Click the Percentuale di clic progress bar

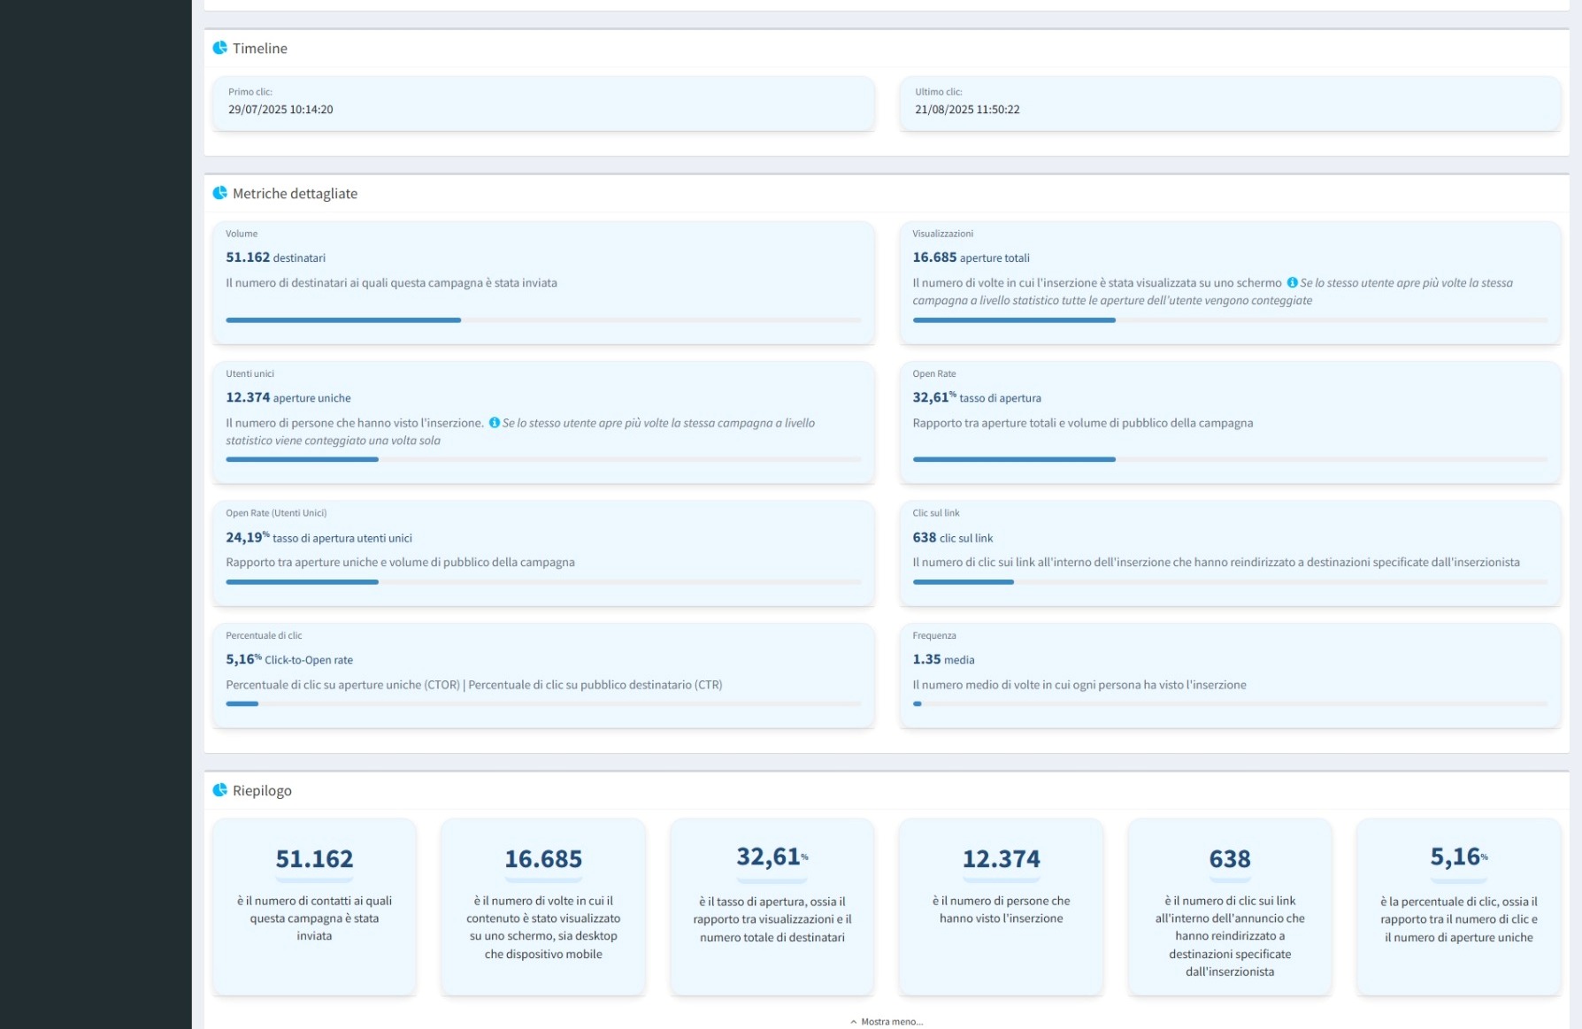tap(542, 704)
